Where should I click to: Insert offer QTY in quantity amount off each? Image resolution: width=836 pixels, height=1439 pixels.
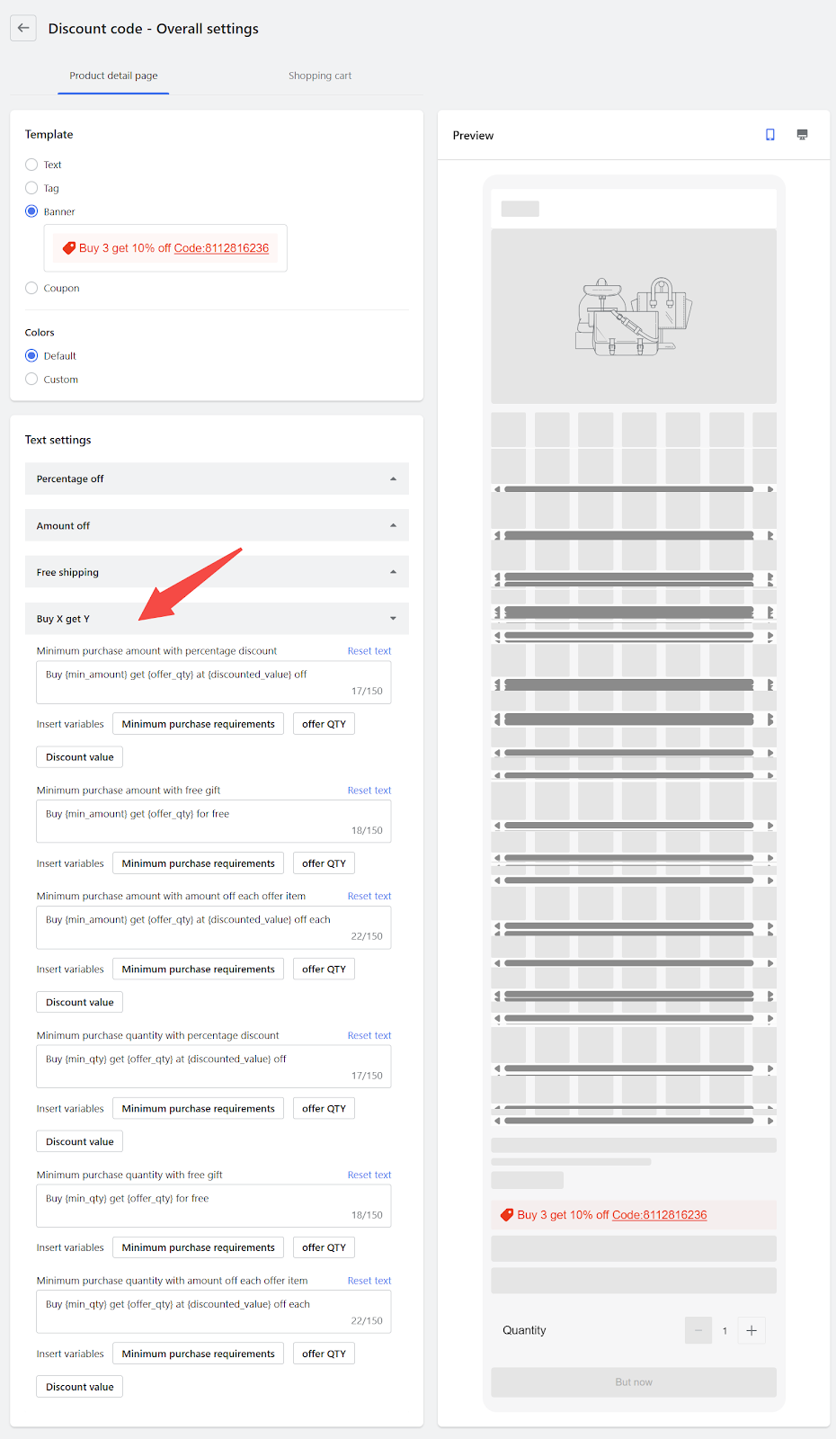[x=324, y=1354]
